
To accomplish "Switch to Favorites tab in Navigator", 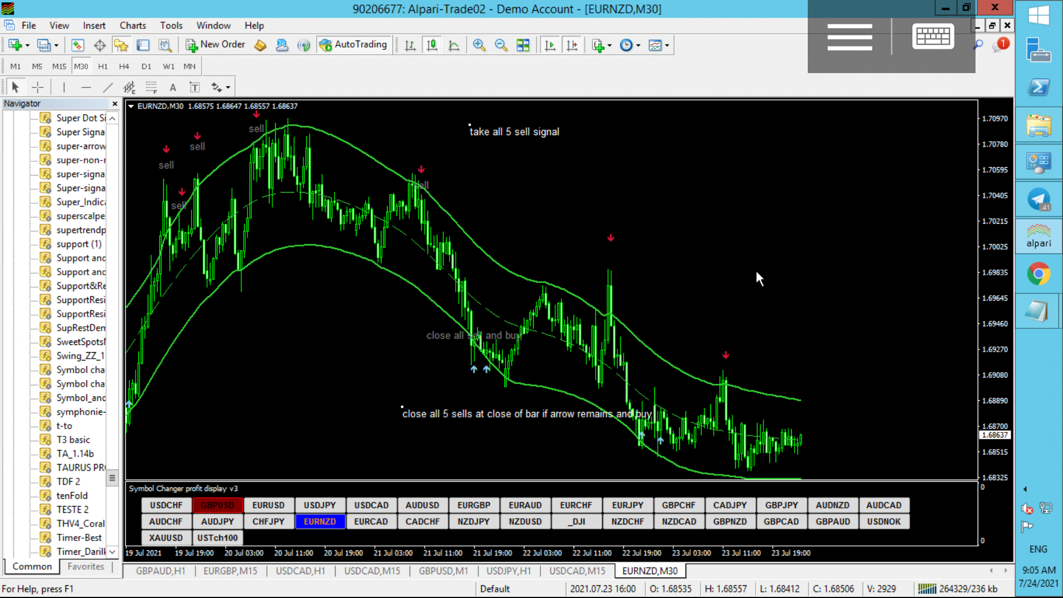I will coord(86,566).
